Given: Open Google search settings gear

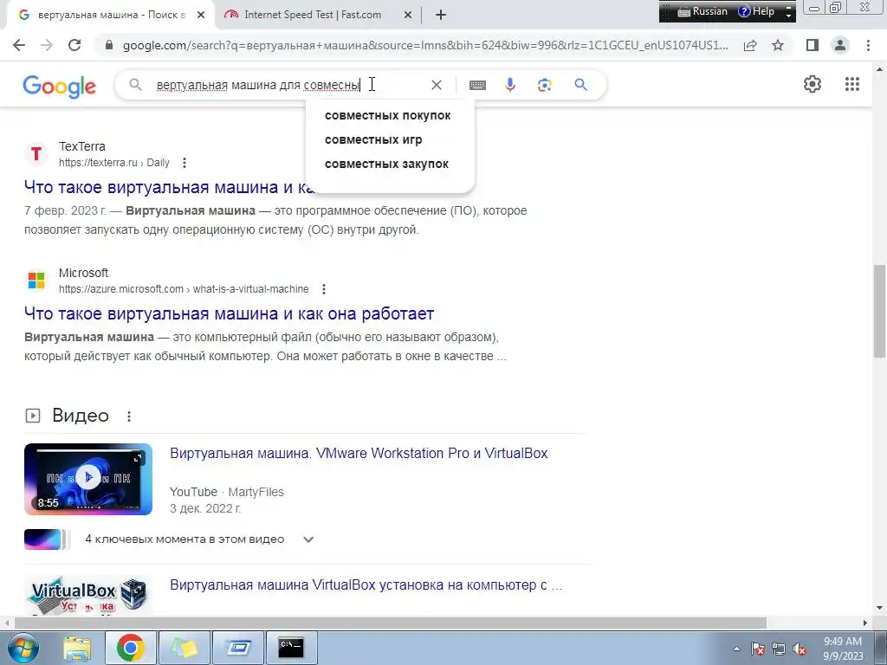Looking at the screenshot, I should coord(813,84).
